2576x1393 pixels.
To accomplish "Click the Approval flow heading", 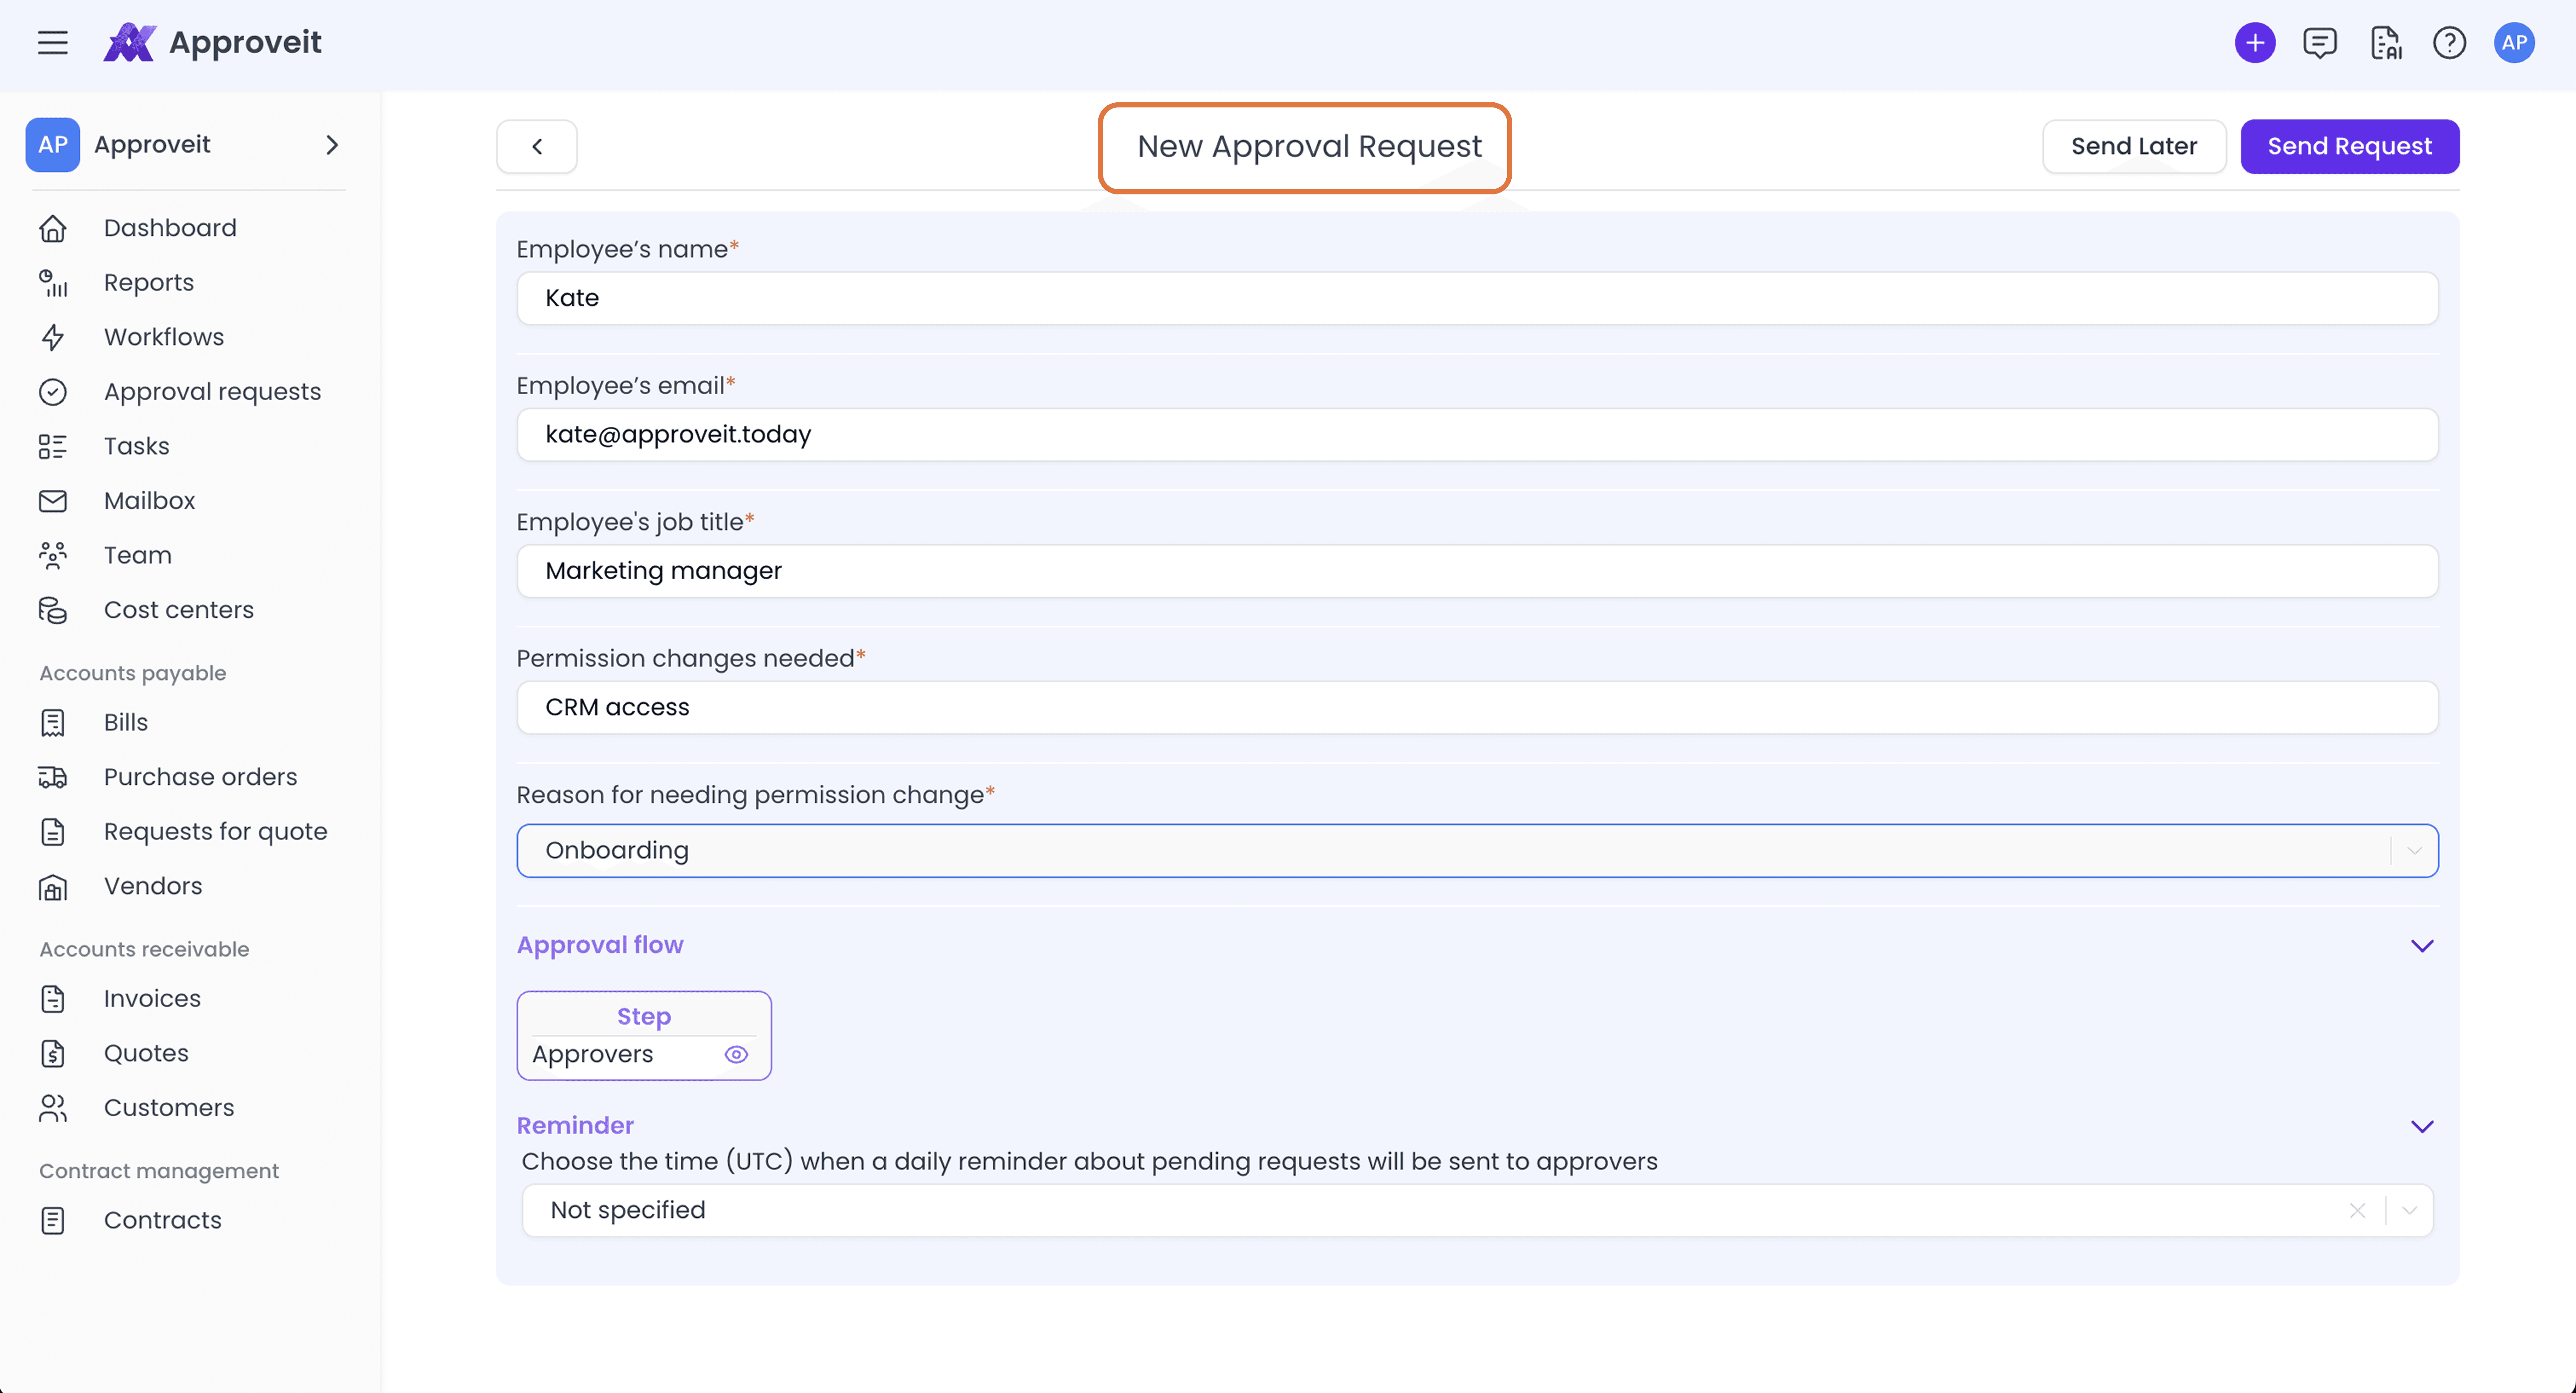I will [600, 946].
